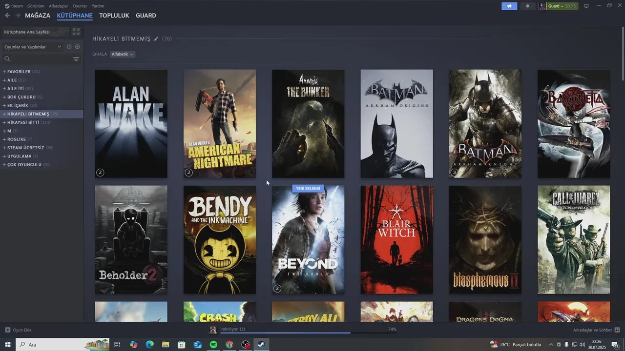
Task: Expand the ROGLİKE collection
Action: (x=4, y=139)
